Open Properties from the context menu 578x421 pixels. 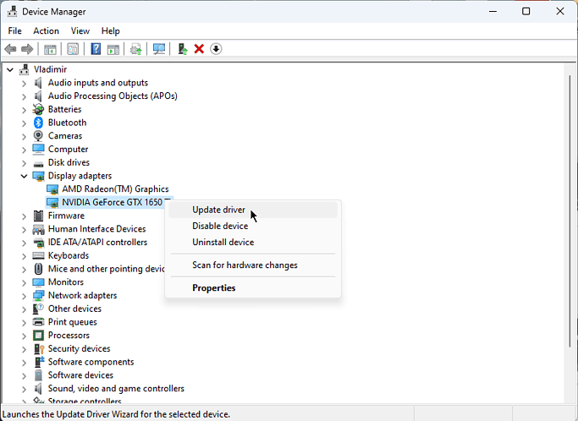(213, 288)
